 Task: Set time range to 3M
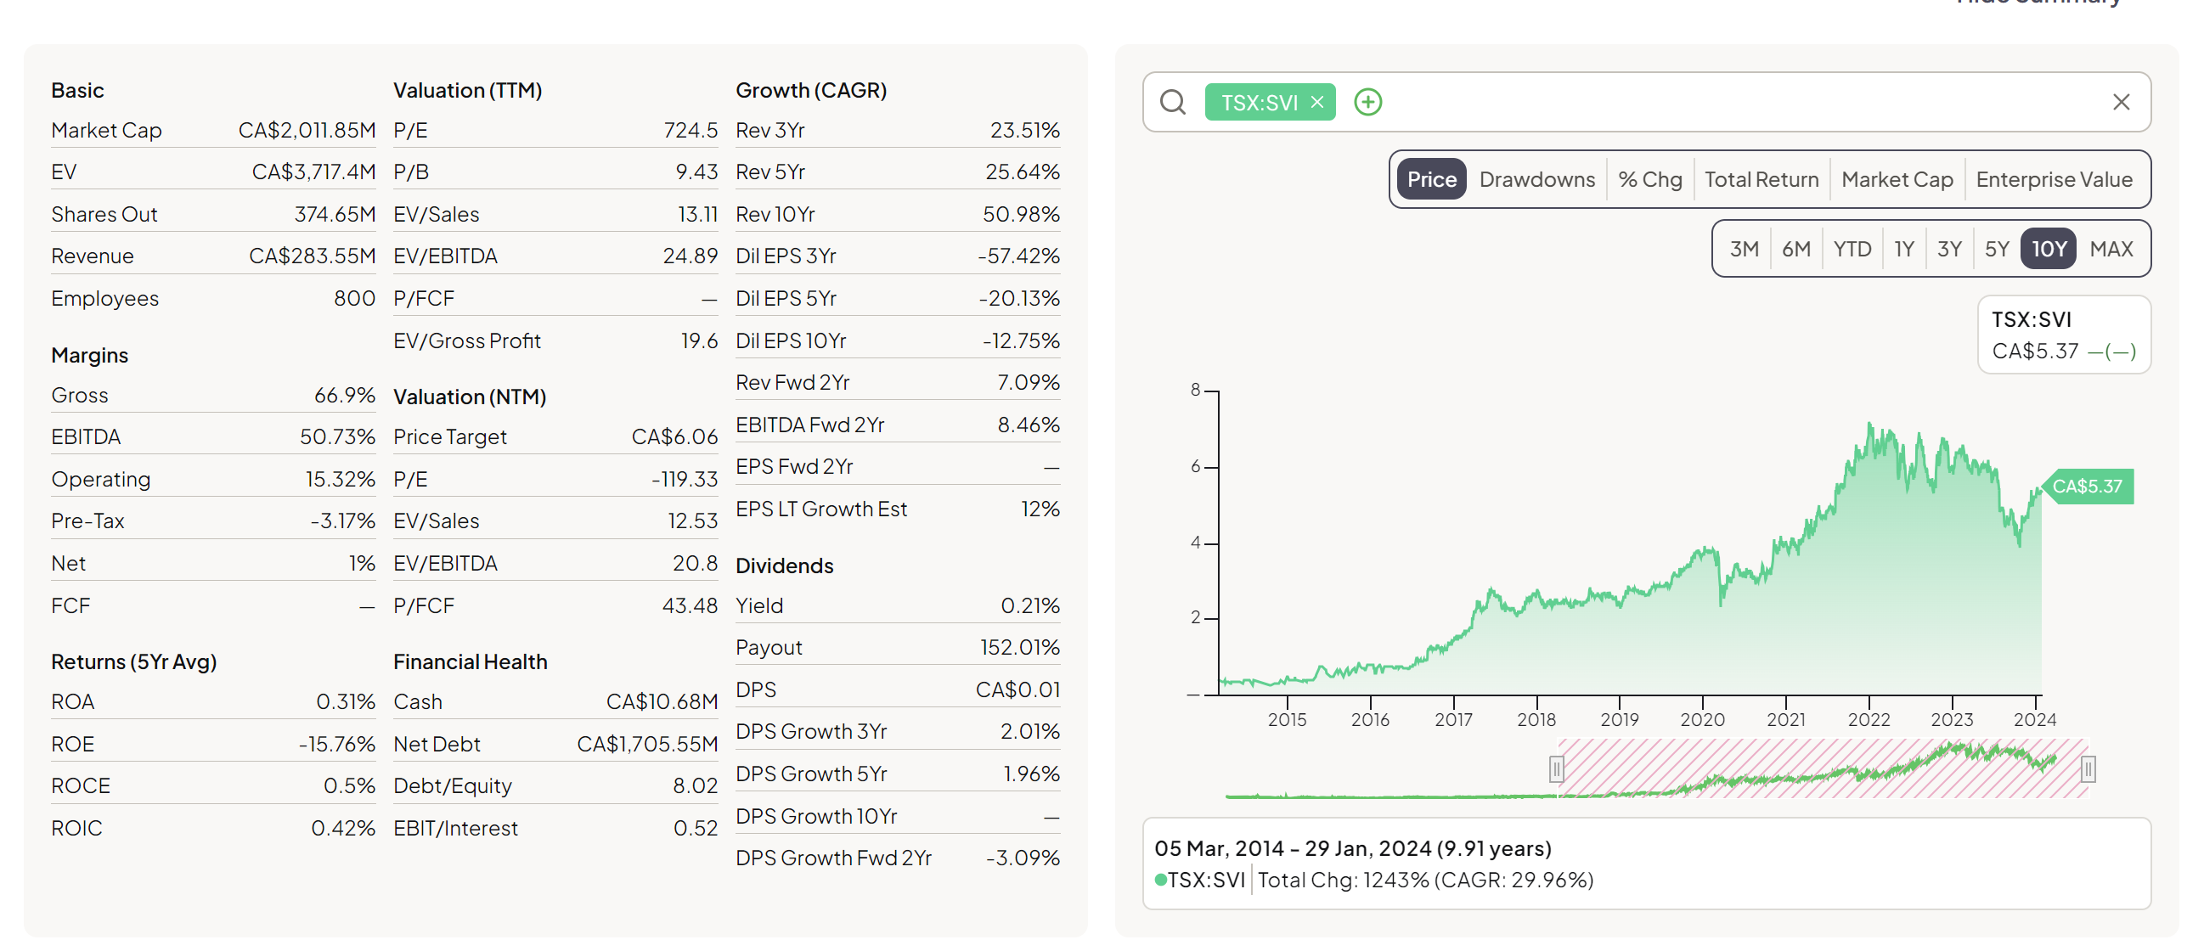coord(1744,249)
